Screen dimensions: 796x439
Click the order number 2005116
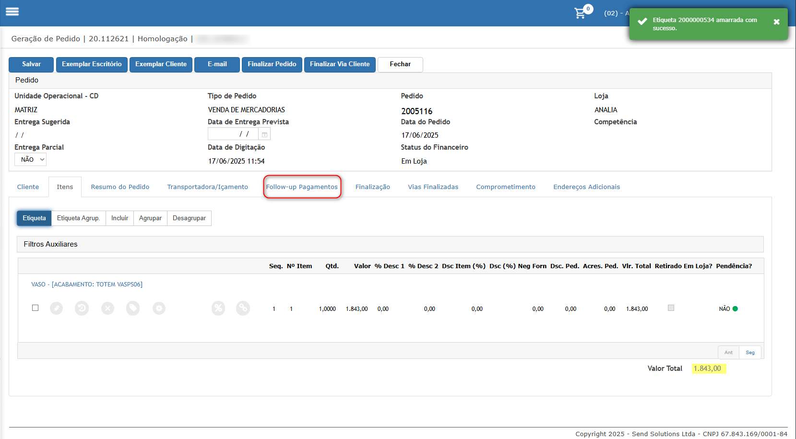click(x=417, y=111)
